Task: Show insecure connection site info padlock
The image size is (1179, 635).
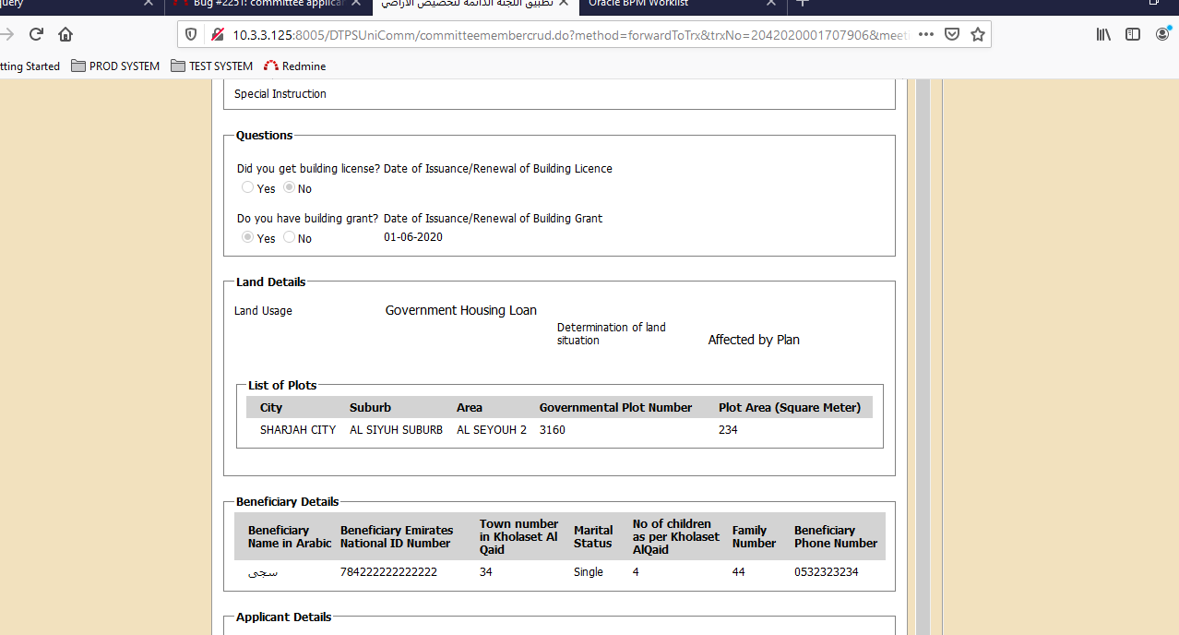Action: pyautogui.click(x=217, y=34)
